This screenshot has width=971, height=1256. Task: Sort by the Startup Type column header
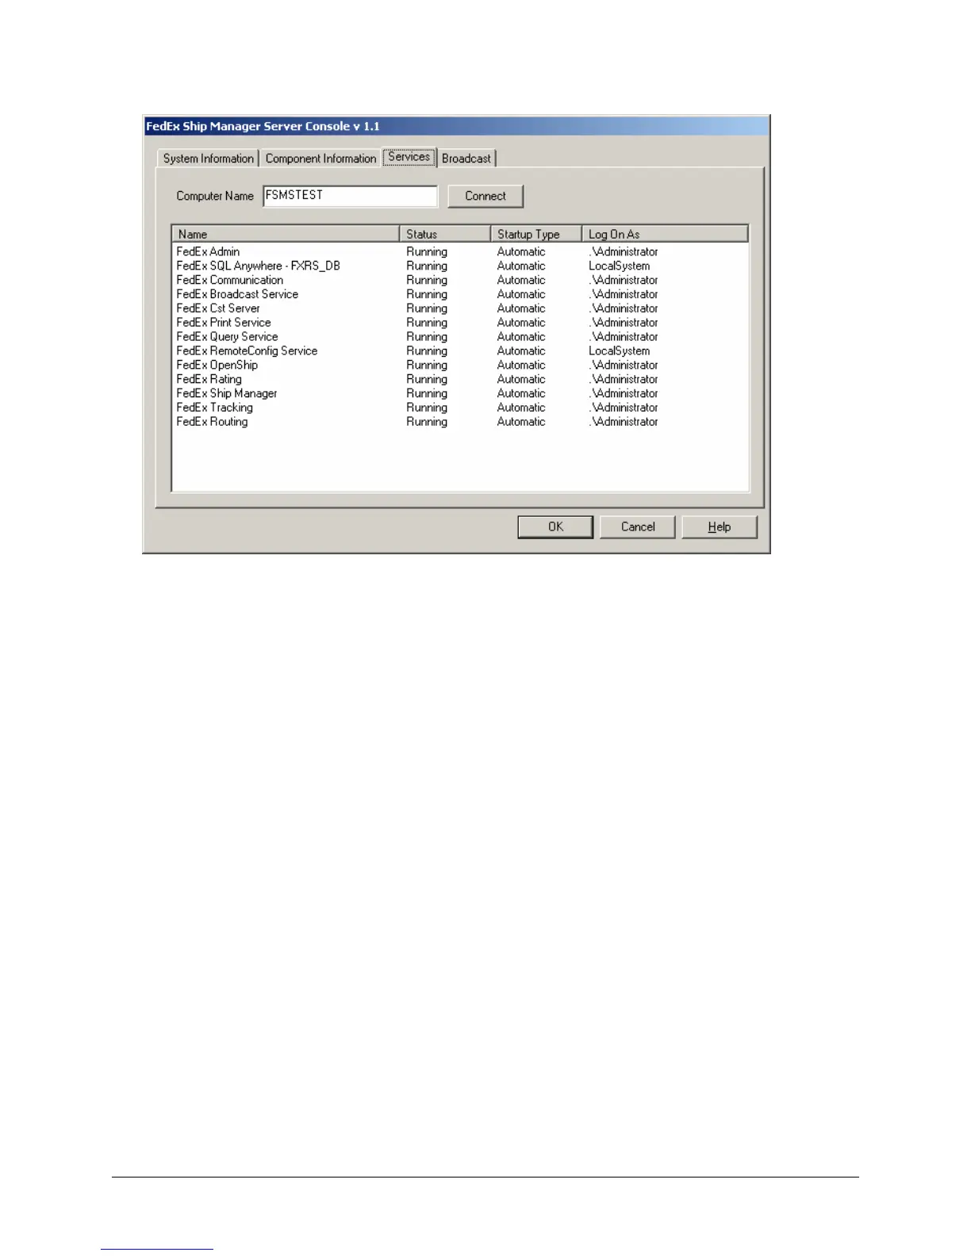pyautogui.click(x=536, y=234)
